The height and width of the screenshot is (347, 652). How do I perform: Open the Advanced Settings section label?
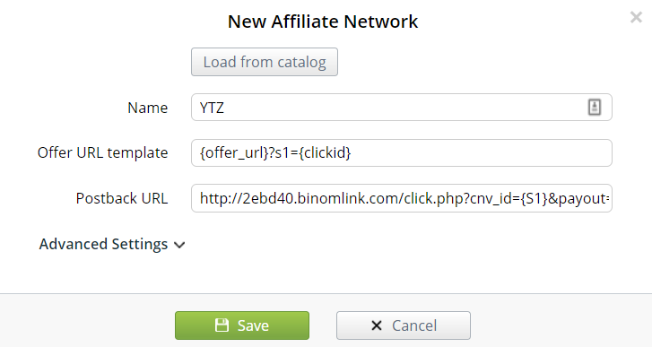(x=103, y=244)
